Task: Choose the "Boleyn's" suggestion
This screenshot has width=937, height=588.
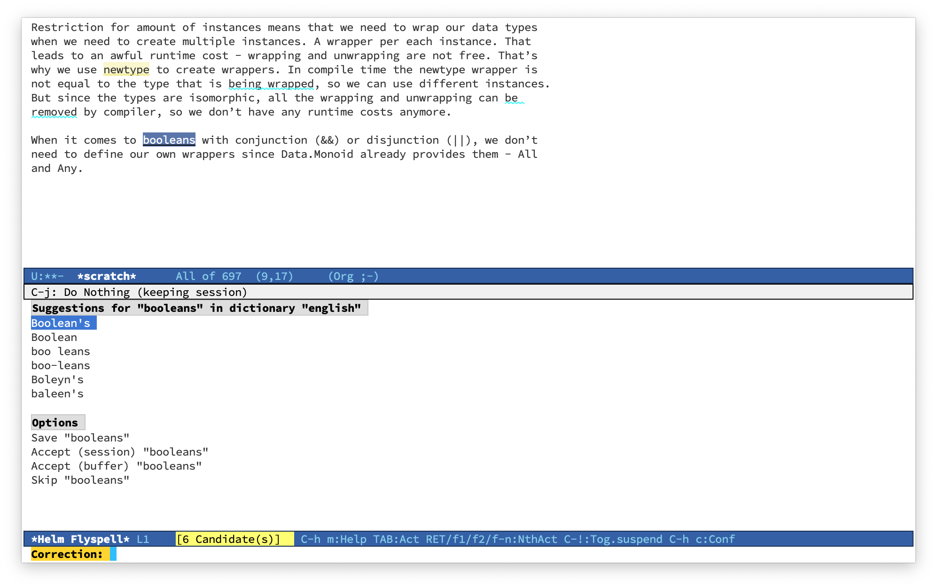Action: click(x=57, y=379)
